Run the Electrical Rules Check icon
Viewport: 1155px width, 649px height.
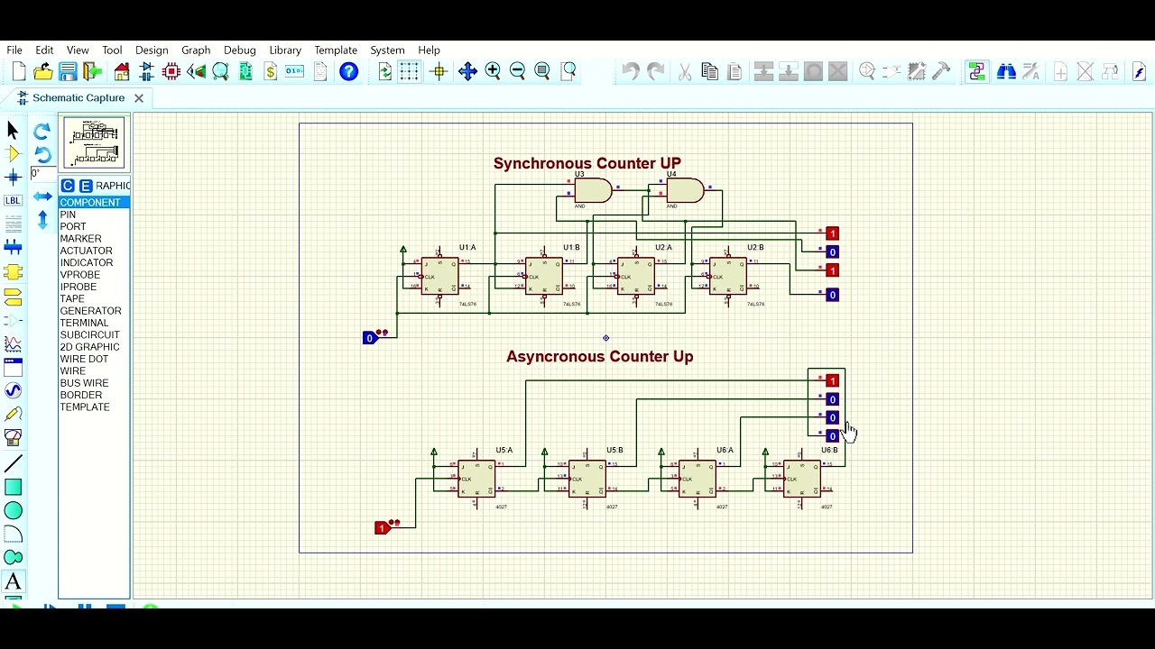point(1139,72)
